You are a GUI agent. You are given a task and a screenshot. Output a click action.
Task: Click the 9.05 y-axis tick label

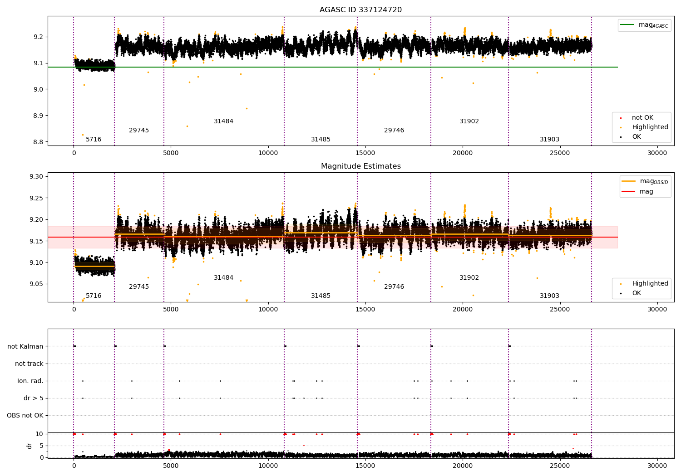[x=36, y=284]
